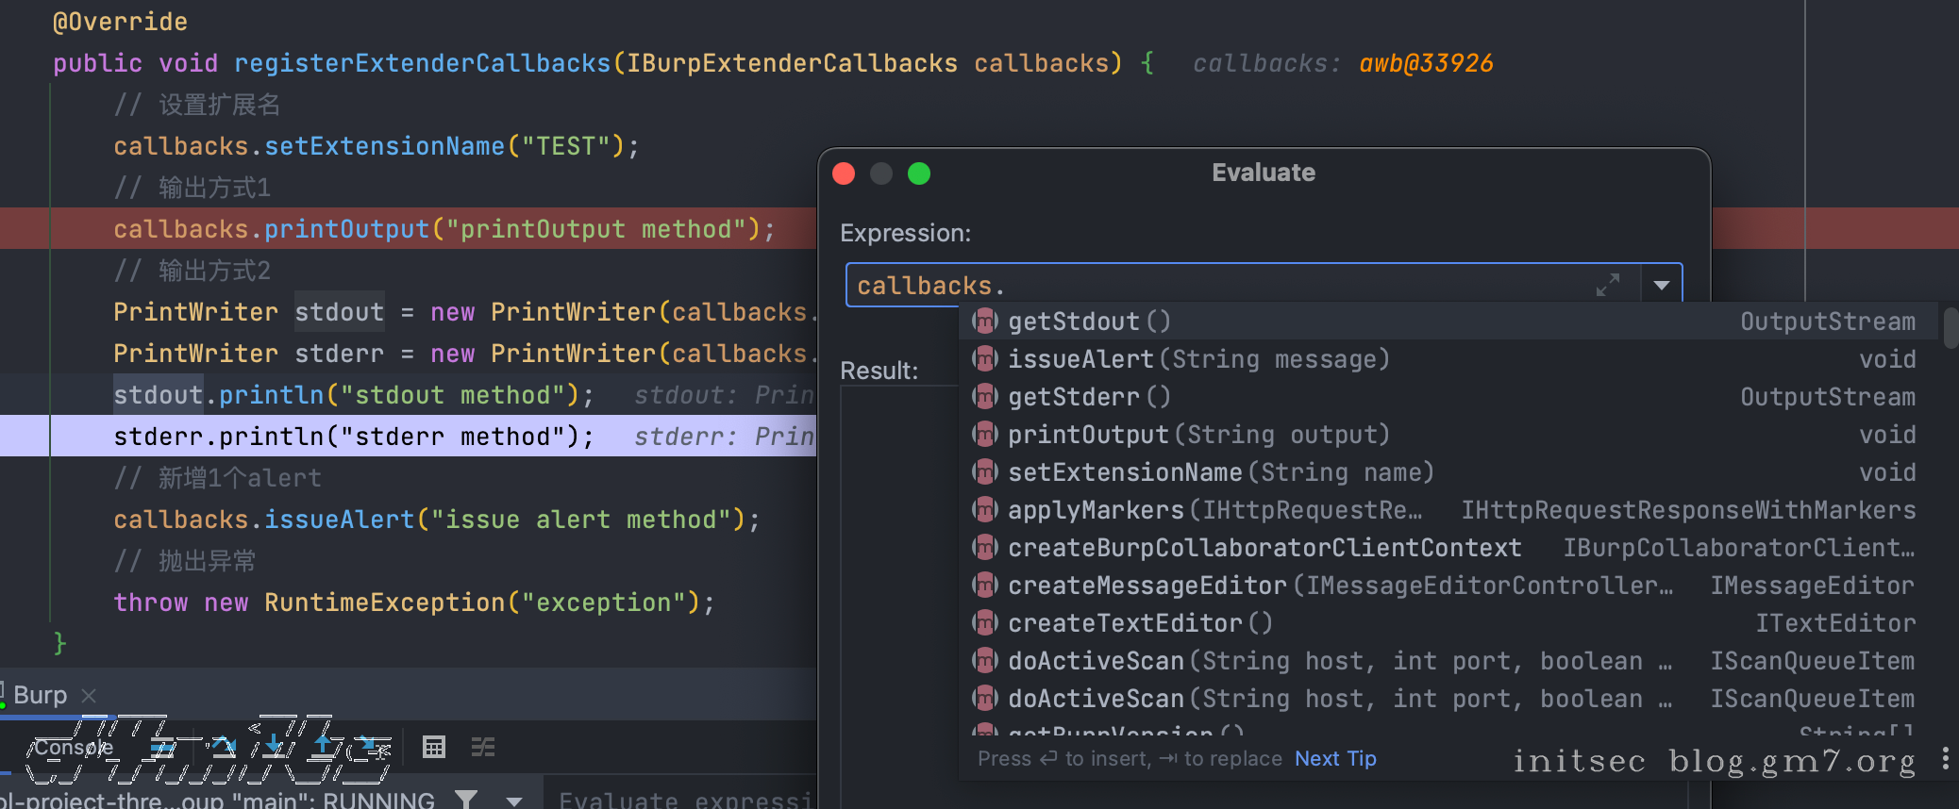This screenshot has width=1959, height=809.
Task: Click the Step Out debugger icon
Action: point(324,748)
